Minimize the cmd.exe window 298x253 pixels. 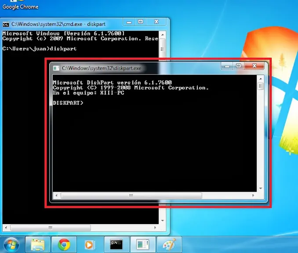pyautogui.click(x=129, y=22)
